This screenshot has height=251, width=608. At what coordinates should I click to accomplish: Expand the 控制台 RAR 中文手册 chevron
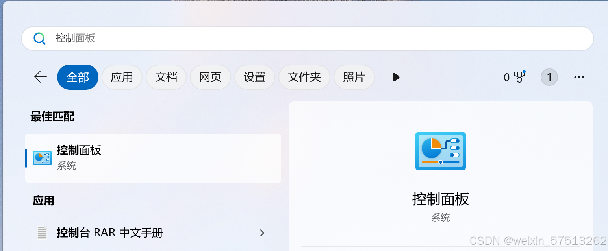point(262,233)
